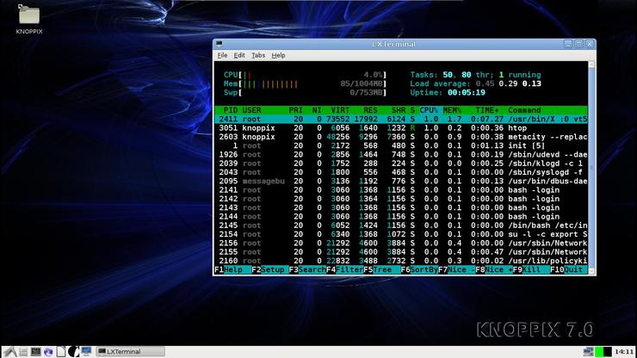
Task: Click the F10 Quit function key
Action: click(569, 270)
